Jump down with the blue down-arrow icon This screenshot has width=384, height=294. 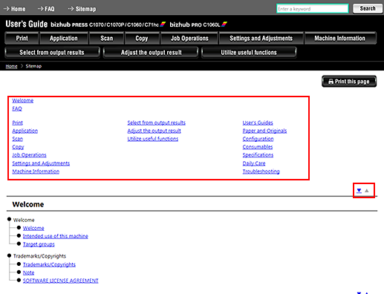tap(359, 191)
